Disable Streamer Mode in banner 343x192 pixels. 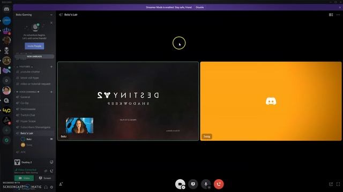click(x=200, y=7)
